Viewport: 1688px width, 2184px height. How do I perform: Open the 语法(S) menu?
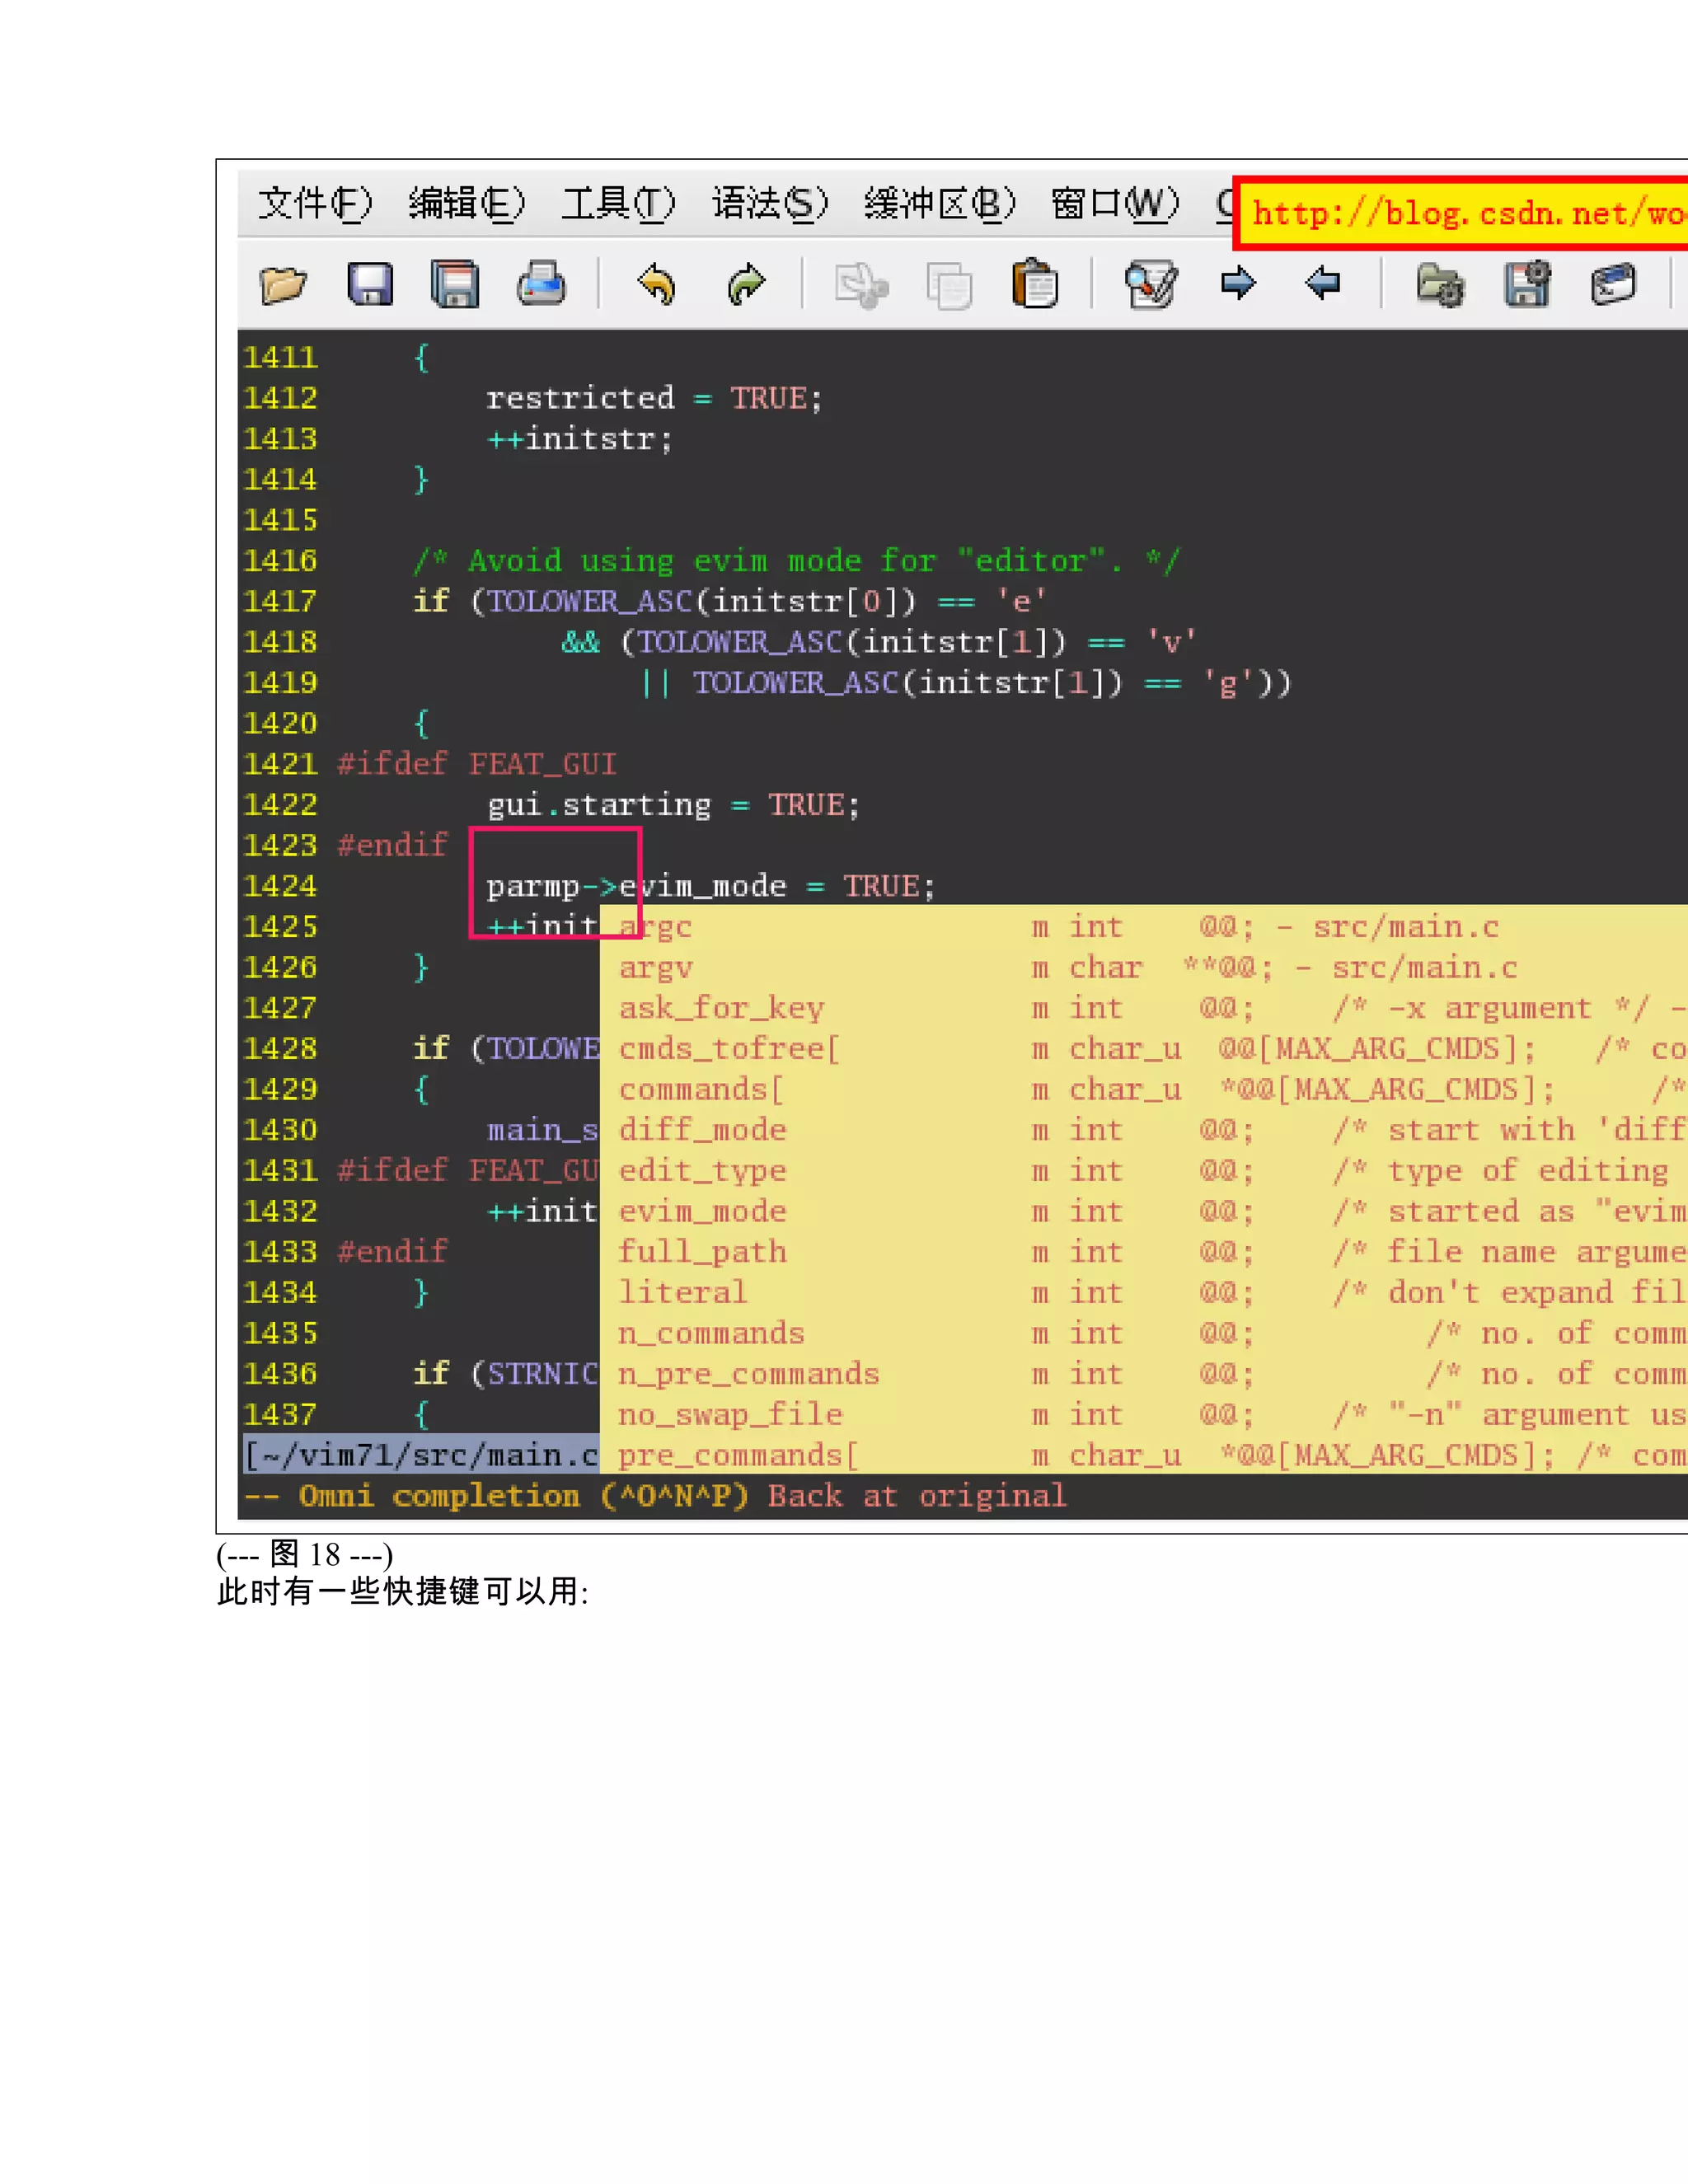click(x=769, y=204)
